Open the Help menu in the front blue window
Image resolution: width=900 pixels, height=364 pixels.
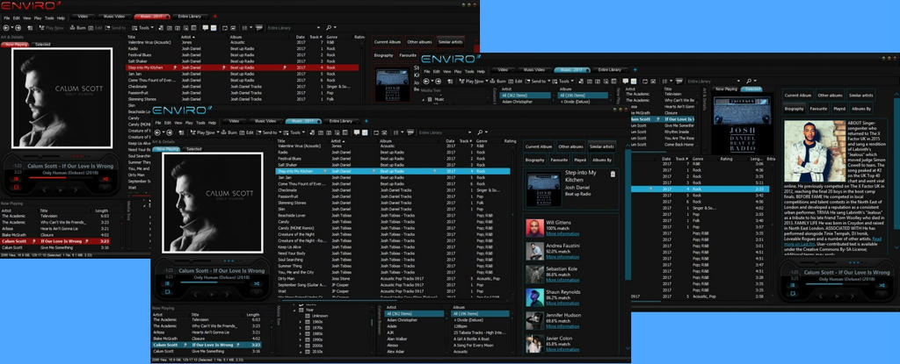212,123
